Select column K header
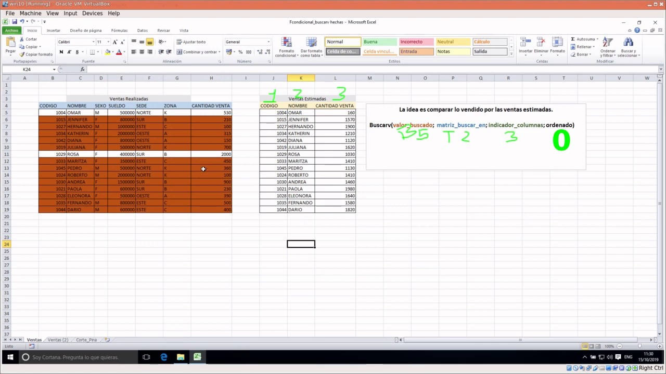 pyautogui.click(x=301, y=78)
